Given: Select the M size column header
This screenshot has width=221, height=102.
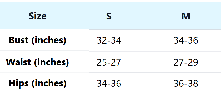Looking at the screenshot, I should click(186, 16).
